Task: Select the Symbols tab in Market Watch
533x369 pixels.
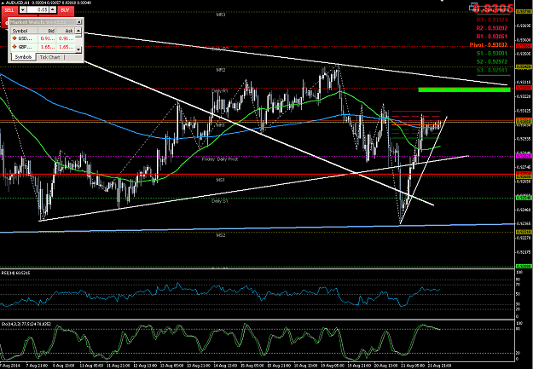Action: pos(23,57)
